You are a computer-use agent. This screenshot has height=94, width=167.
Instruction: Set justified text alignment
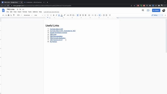86,15
